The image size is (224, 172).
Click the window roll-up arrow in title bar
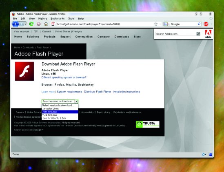pyautogui.click(x=201, y=14)
